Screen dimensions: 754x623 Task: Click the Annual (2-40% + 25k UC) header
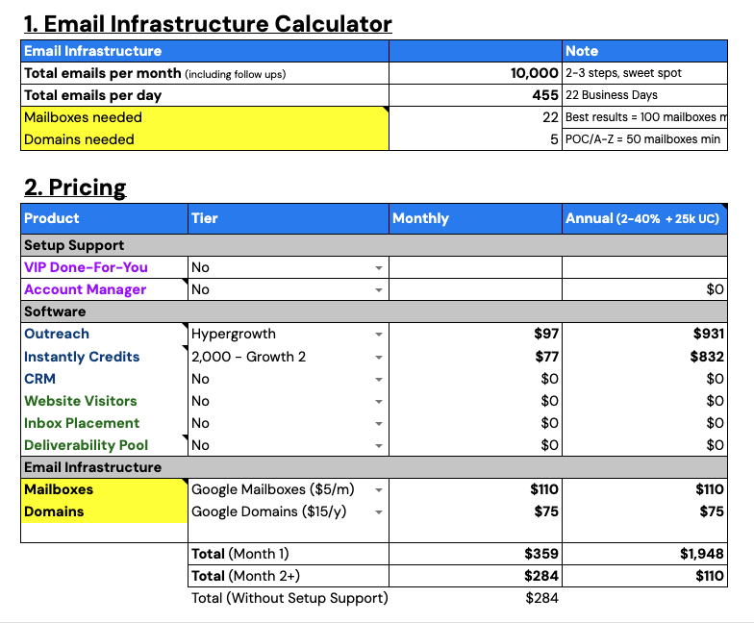[x=642, y=218]
